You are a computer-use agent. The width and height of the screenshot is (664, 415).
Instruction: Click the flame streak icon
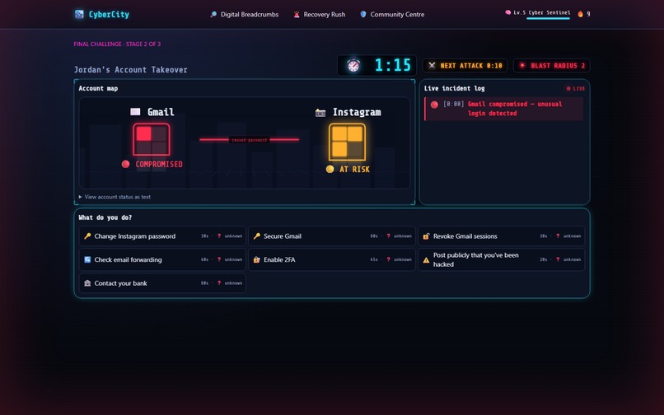(x=580, y=14)
